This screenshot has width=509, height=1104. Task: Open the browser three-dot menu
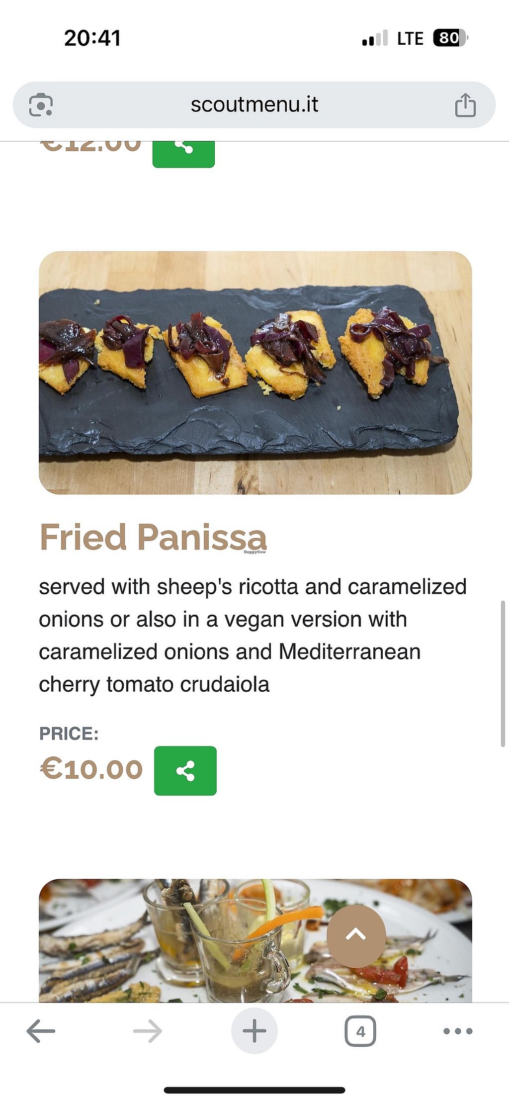(457, 1031)
